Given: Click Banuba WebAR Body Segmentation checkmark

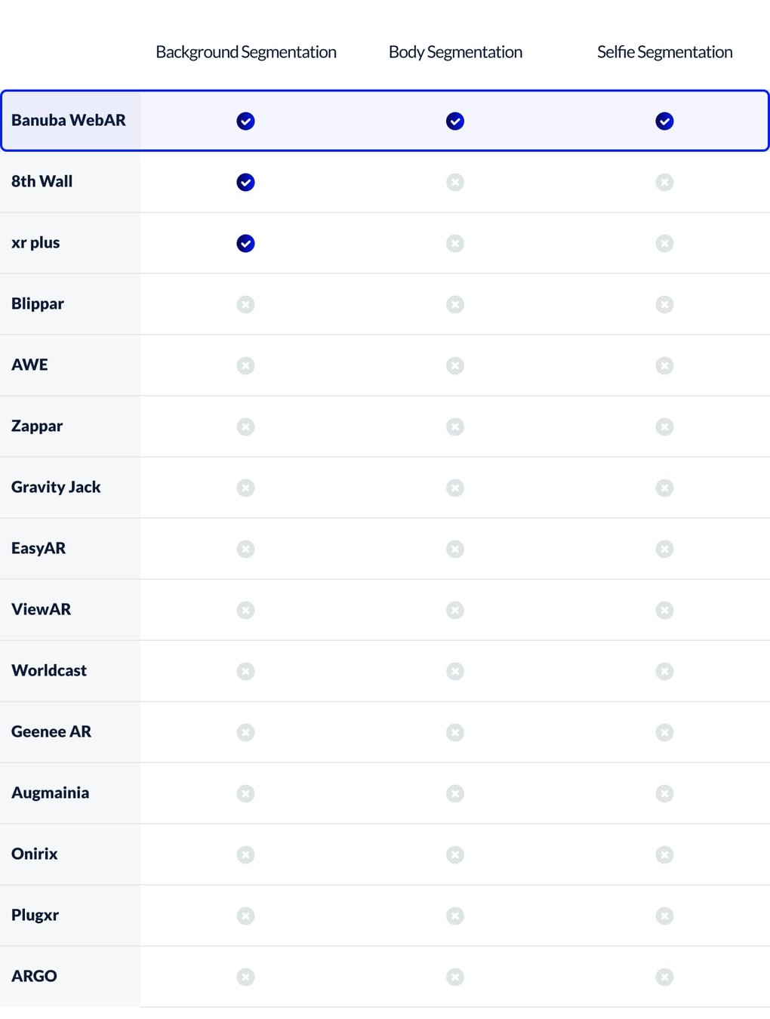Looking at the screenshot, I should point(455,121).
